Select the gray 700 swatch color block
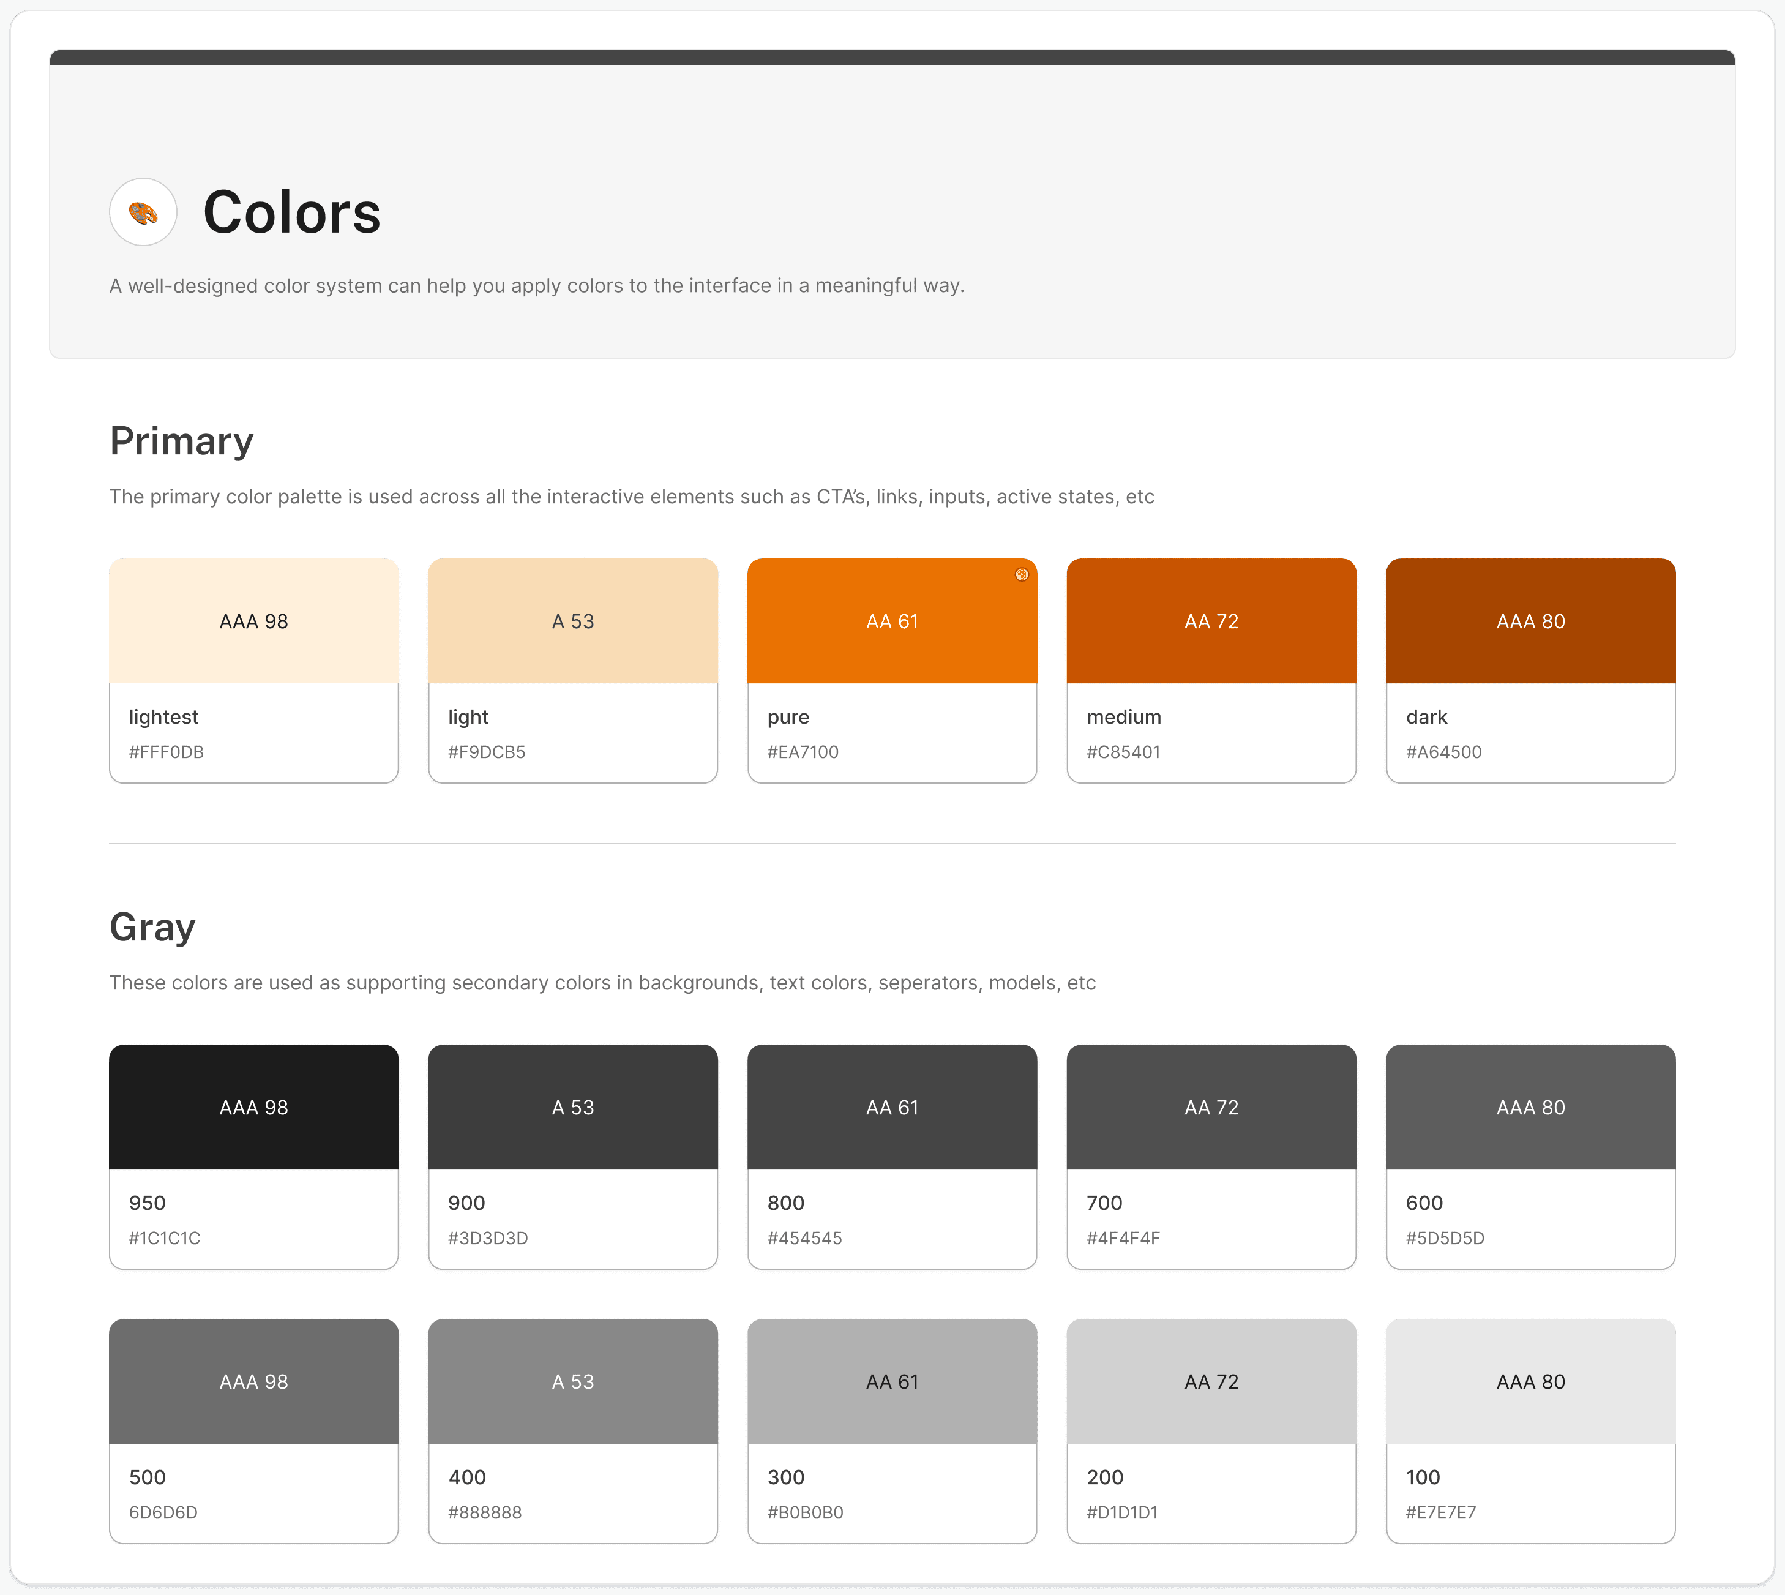This screenshot has width=1785, height=1595. (x=1211, y=1107)
